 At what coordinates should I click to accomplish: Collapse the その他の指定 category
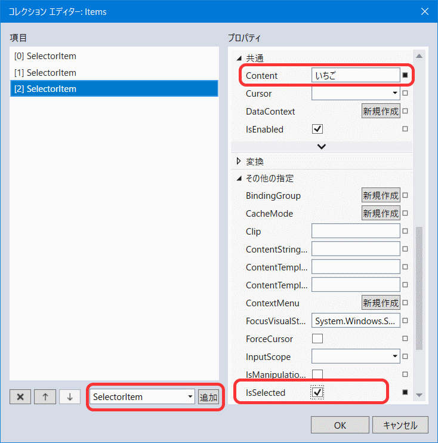pyautogui.click(x=239, y=179)
